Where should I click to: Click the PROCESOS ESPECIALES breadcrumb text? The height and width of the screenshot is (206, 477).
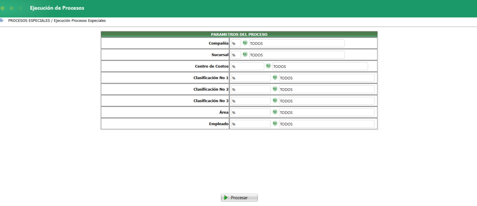point(29,21)
